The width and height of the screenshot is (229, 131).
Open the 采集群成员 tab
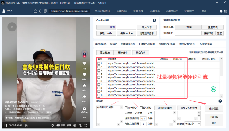point(172,11)
